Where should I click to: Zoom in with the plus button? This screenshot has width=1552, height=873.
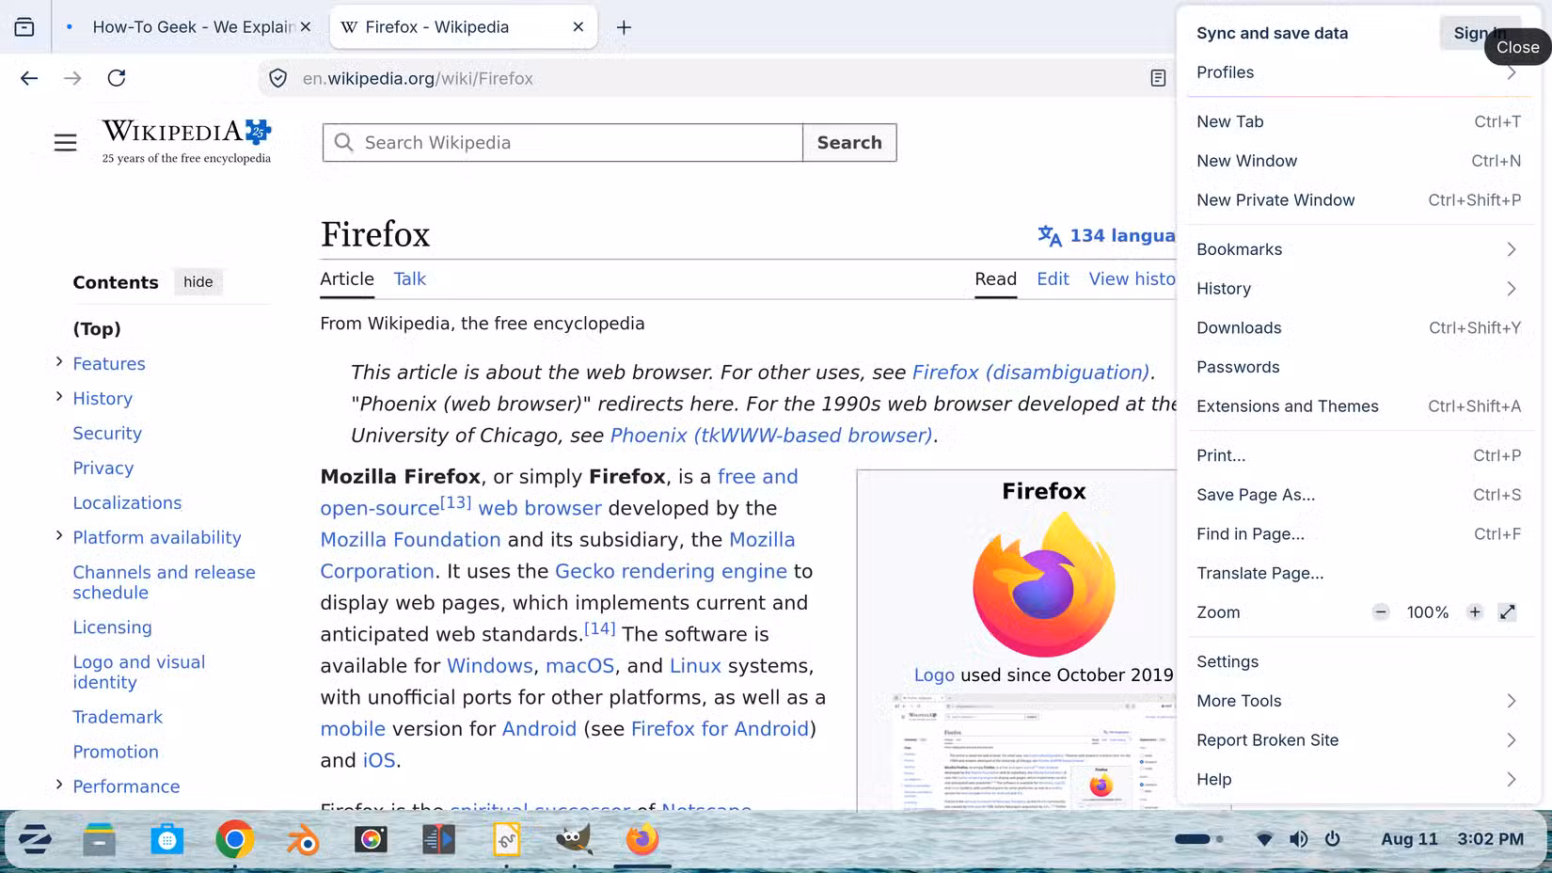[x=1474, y=612]
